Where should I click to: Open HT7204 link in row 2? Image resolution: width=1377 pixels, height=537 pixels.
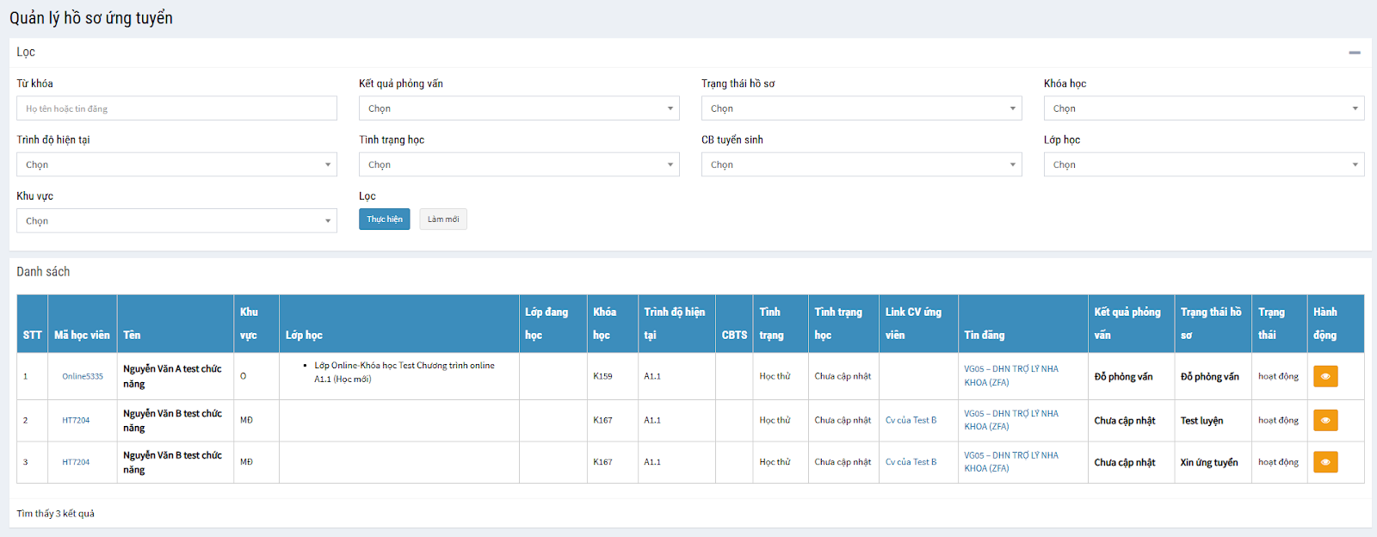(76, 420)
